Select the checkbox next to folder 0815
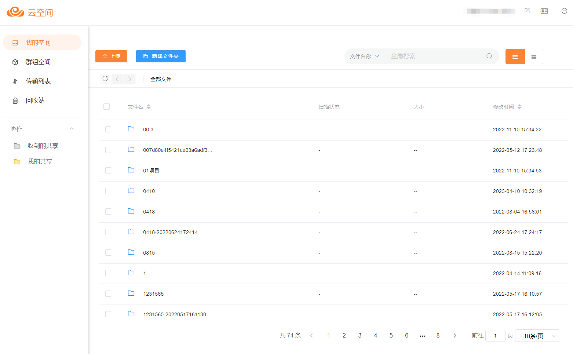 (x=108, y=253)
